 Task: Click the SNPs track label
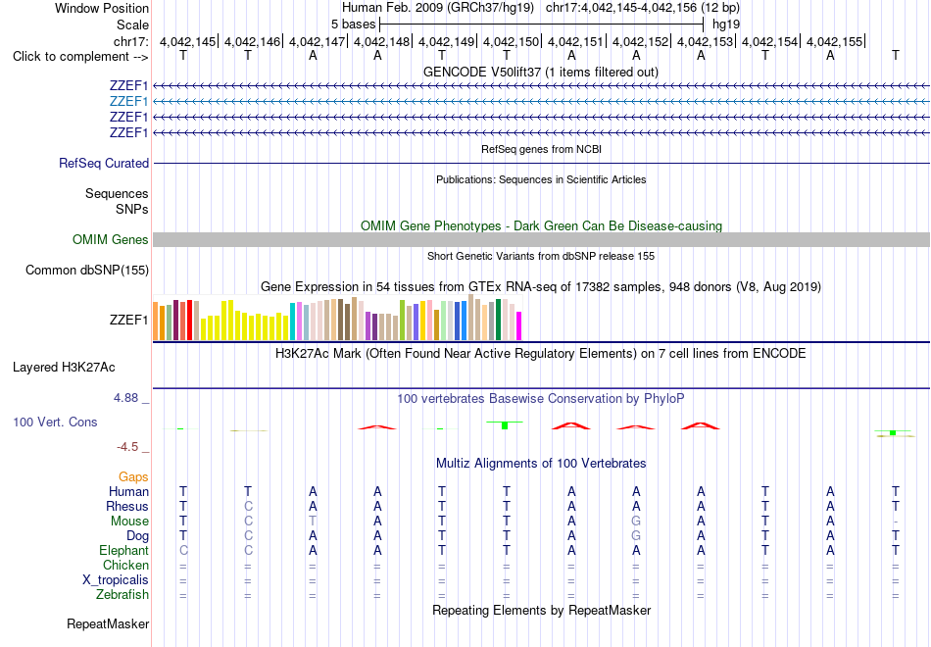(x=132, y=209)
